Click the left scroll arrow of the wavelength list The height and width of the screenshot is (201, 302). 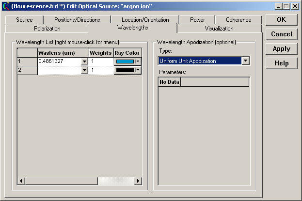[x=21, y=181]
